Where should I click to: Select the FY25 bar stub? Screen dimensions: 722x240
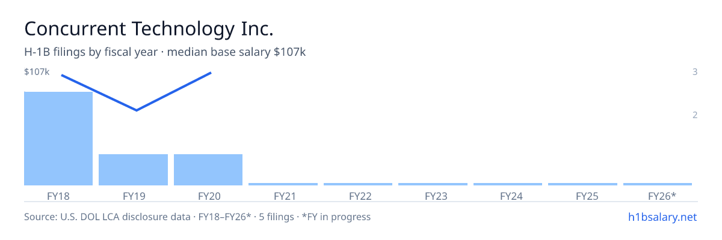tap(582, 184)
